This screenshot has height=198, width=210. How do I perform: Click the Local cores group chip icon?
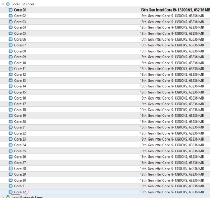(x=8, y=4)
